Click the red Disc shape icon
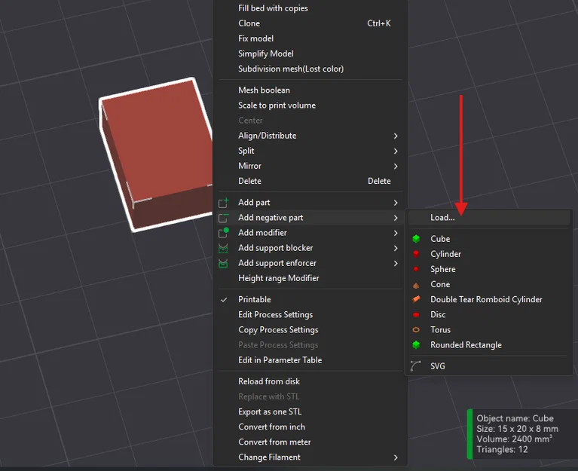The height and width of the screenshot is (471, 578). (416, 315)
